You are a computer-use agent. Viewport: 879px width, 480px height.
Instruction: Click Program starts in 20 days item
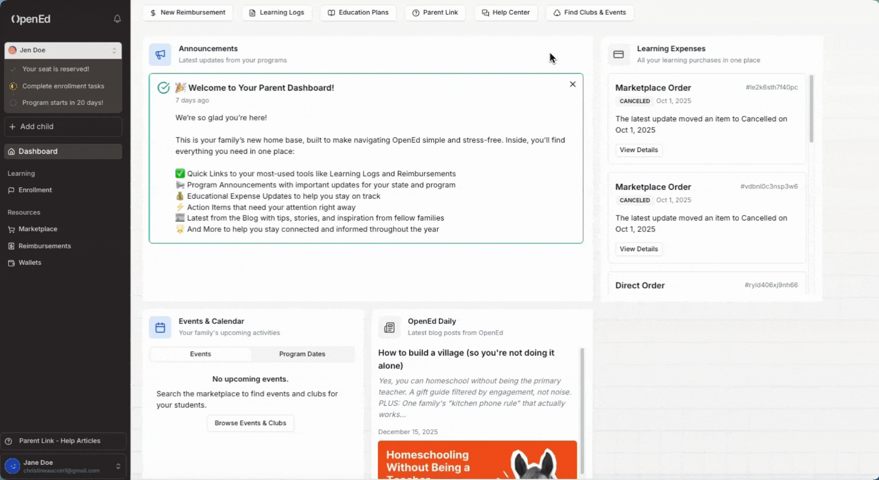[x=63, y=103]
